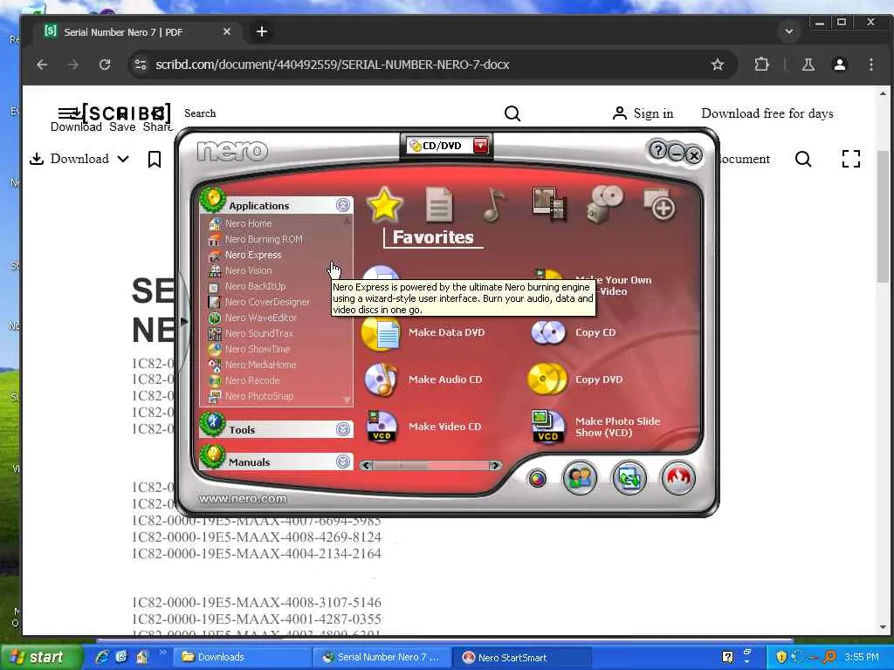Toggle fullscreen view on Scribd document

pyautogui.click(x=850, y=159)
